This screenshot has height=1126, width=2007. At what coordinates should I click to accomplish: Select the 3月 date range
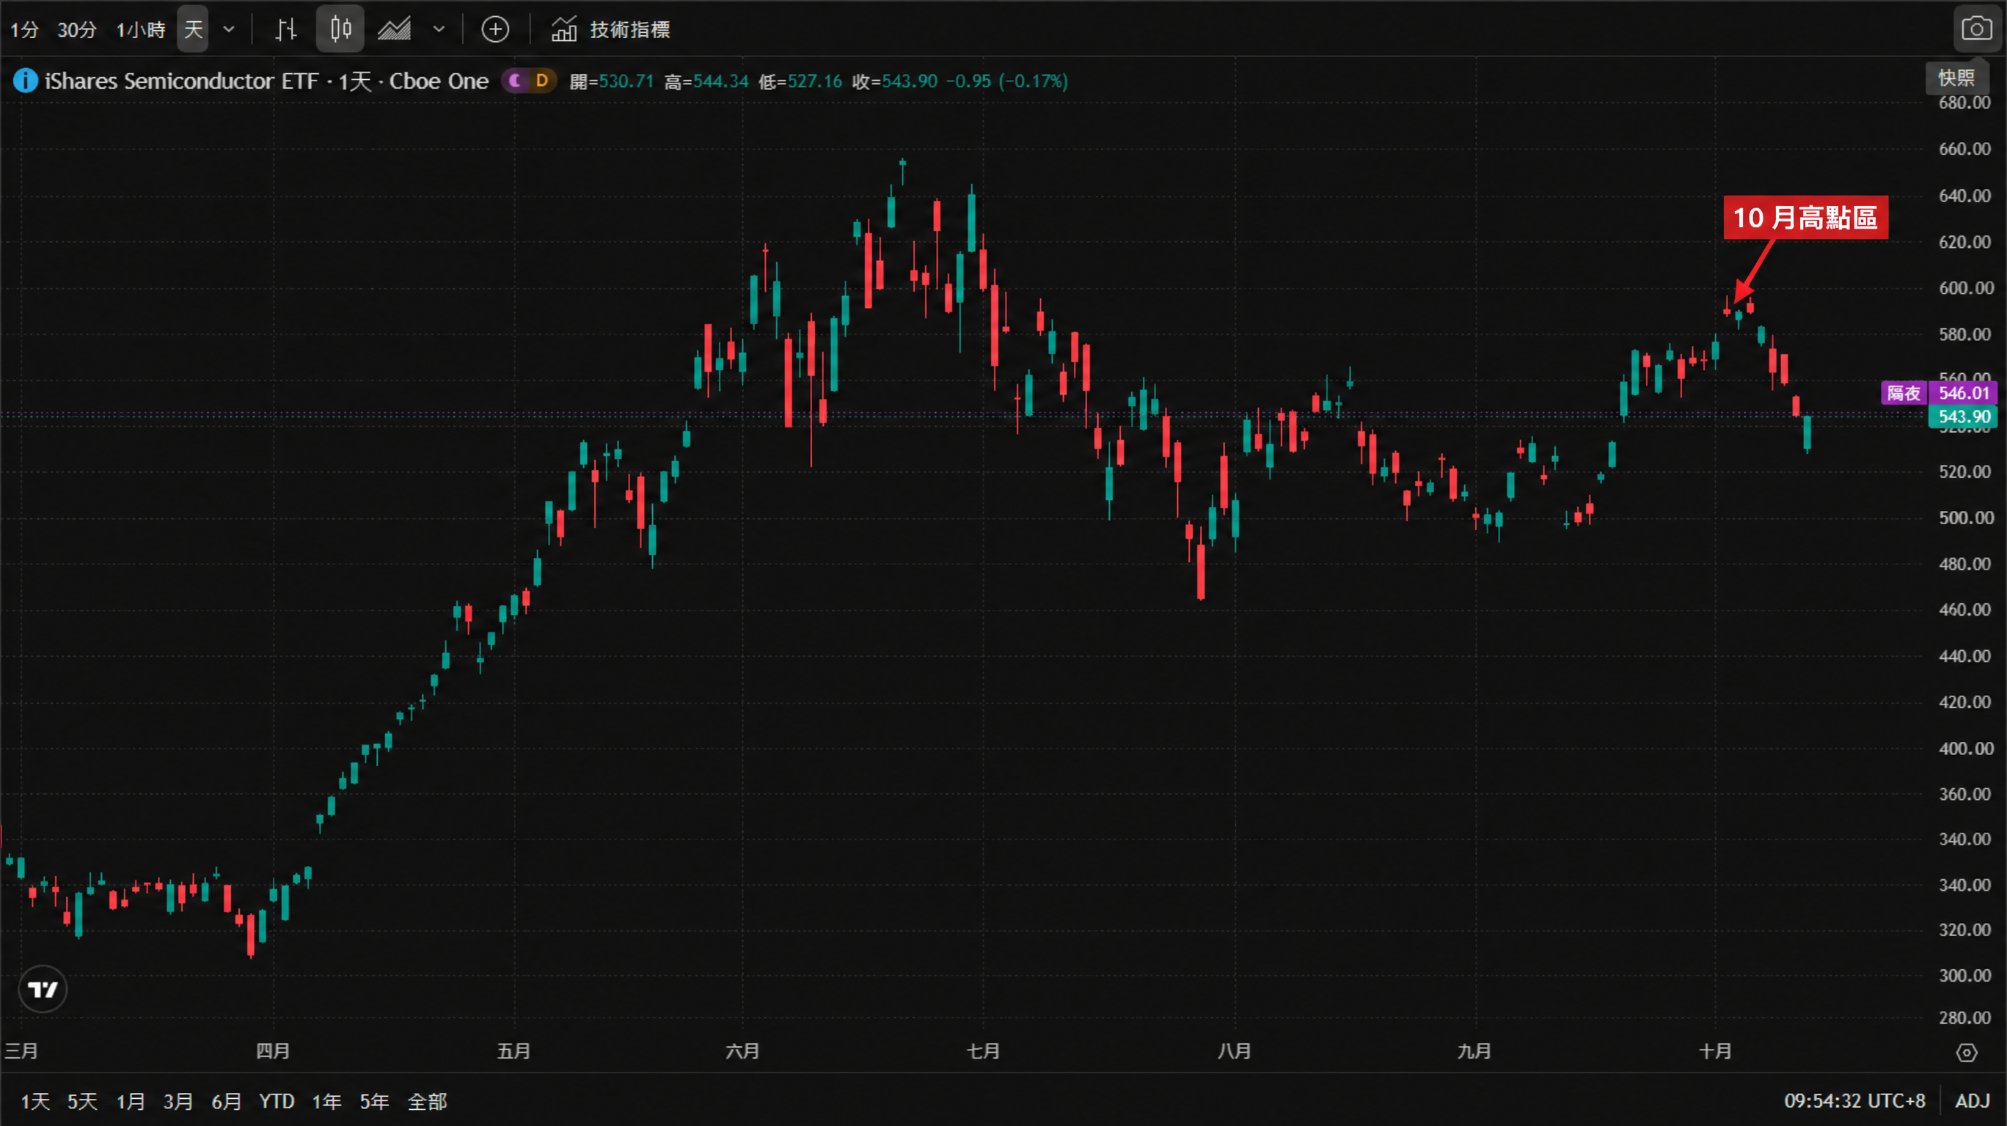178,1101
